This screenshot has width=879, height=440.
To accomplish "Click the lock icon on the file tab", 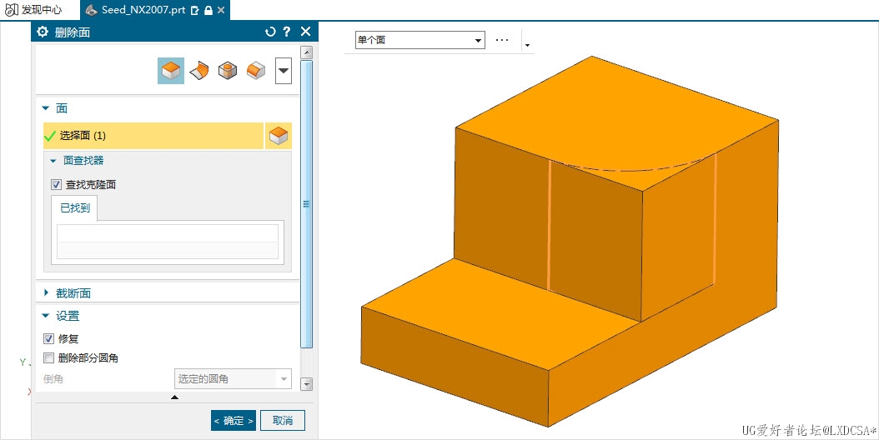I will 208,10.
